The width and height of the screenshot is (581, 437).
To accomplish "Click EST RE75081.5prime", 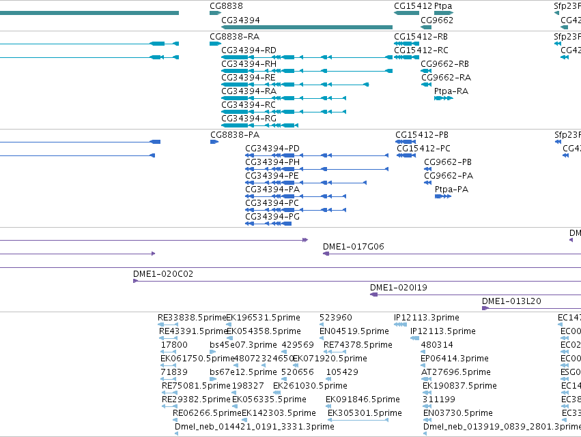I will (196, 386).
